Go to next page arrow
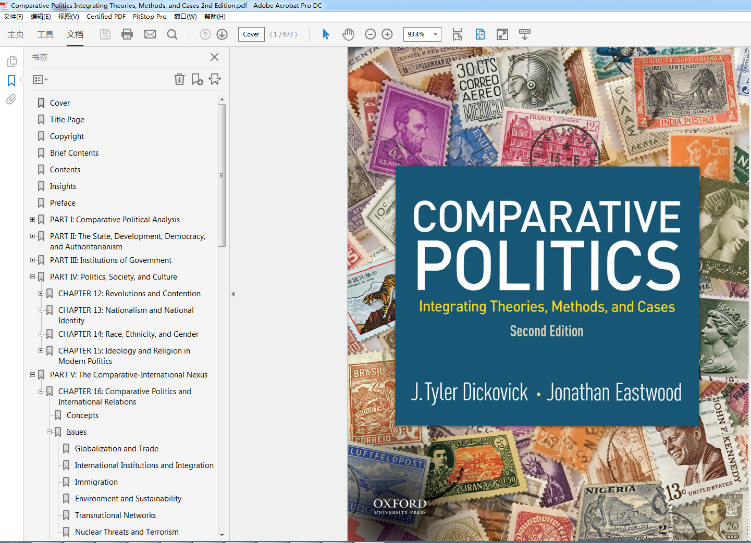 (222, 34)
